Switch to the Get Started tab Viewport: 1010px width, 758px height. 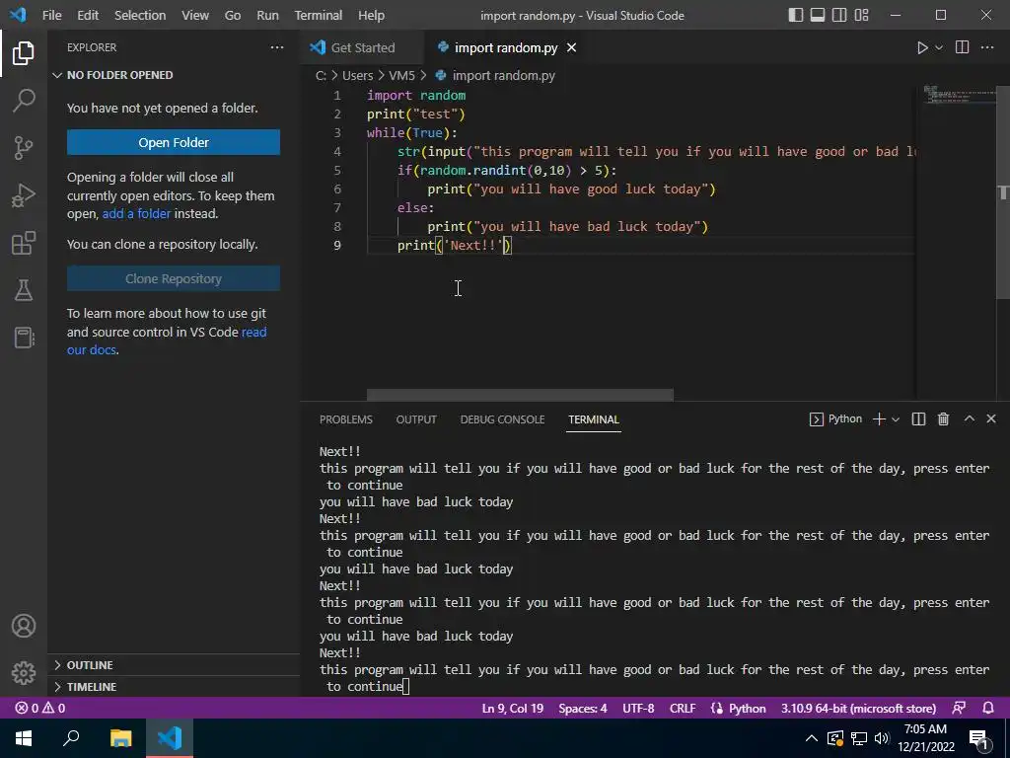[x=362, y=47]
